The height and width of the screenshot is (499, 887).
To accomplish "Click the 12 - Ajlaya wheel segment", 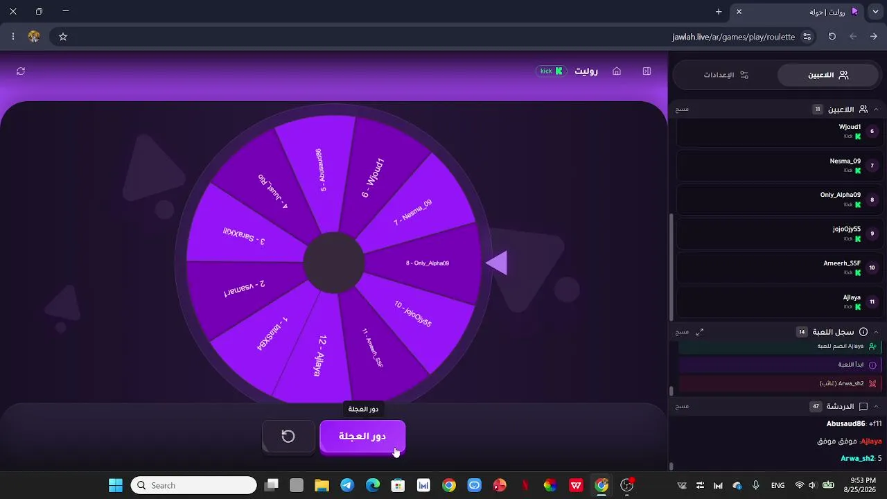I will pyautogui.click(x=319, y=356).
